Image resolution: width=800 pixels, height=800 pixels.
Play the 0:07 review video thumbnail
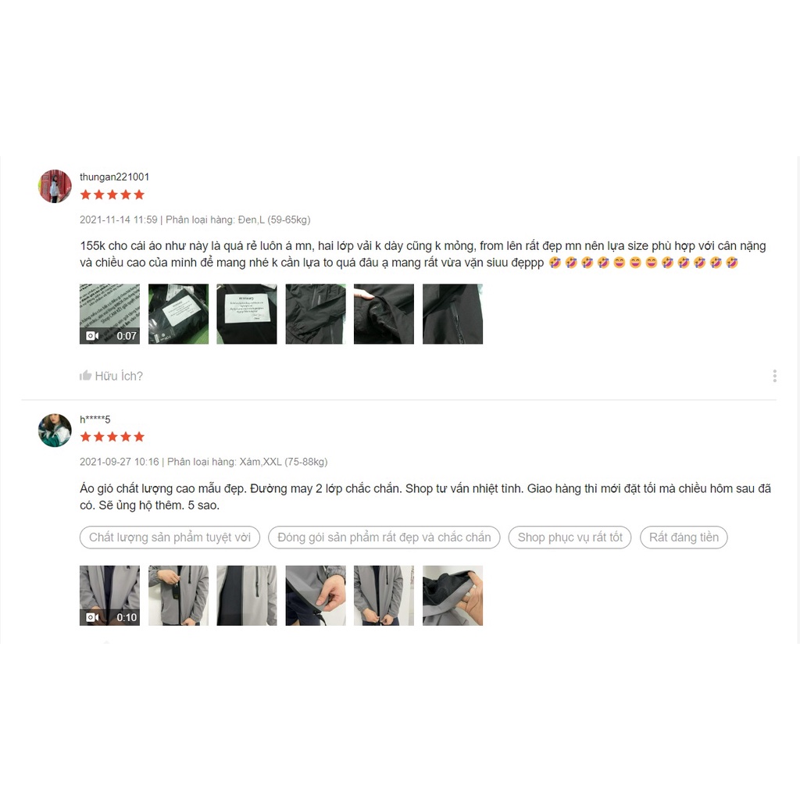109,314
